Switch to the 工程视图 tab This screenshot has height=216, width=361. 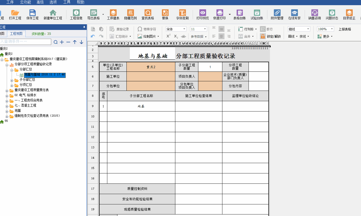[17, 34]
